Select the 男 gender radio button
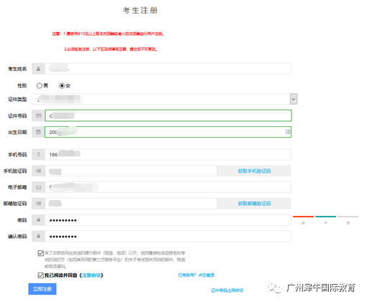 coord(40,85)
